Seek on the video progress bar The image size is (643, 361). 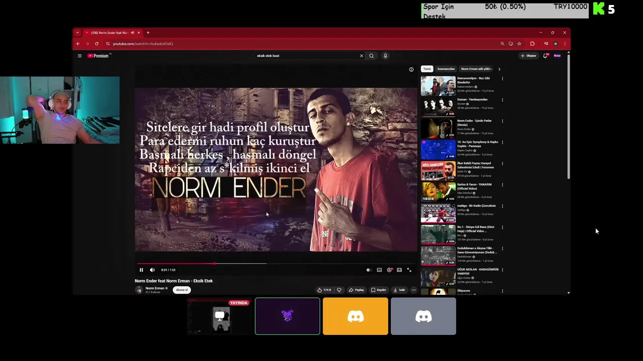[275, 263]
